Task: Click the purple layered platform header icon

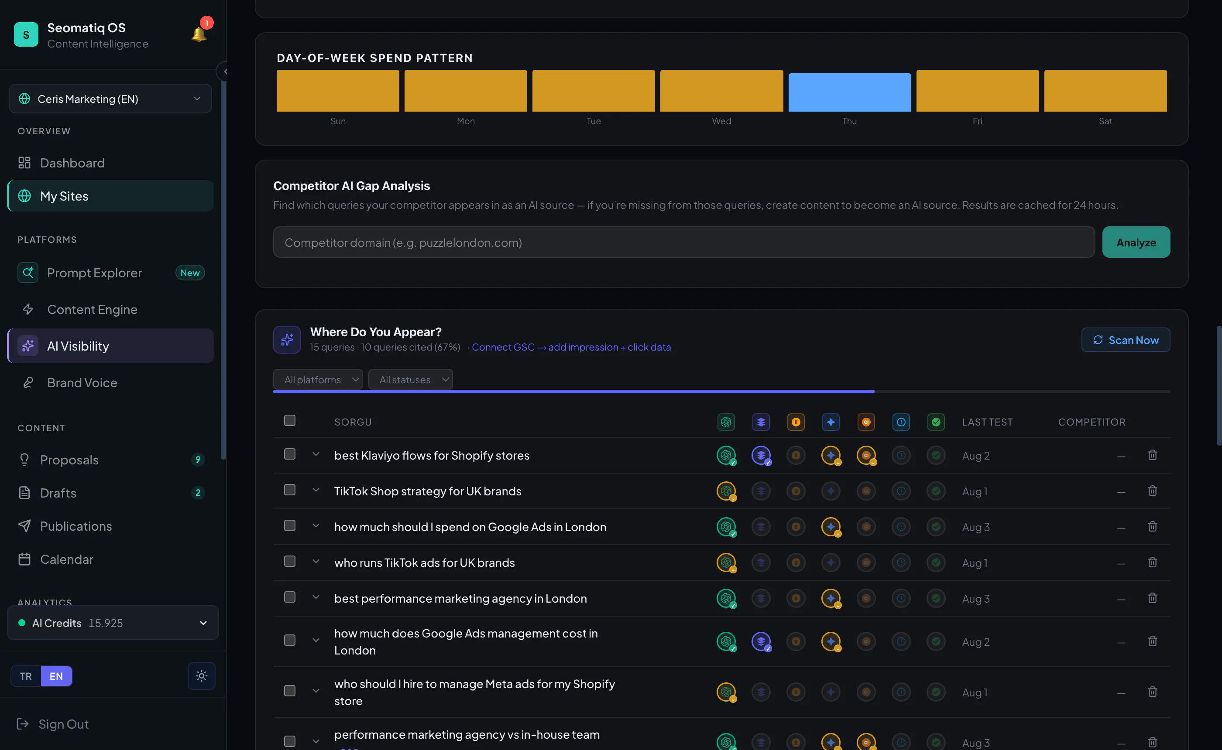Action: tap(761, 422)
